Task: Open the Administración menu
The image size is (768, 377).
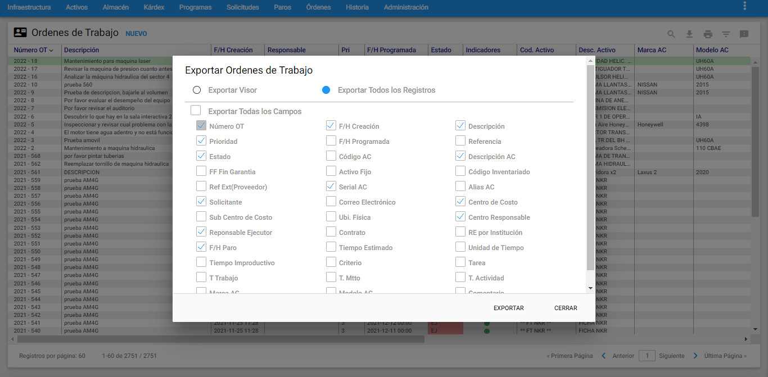Action: point(405,7)
